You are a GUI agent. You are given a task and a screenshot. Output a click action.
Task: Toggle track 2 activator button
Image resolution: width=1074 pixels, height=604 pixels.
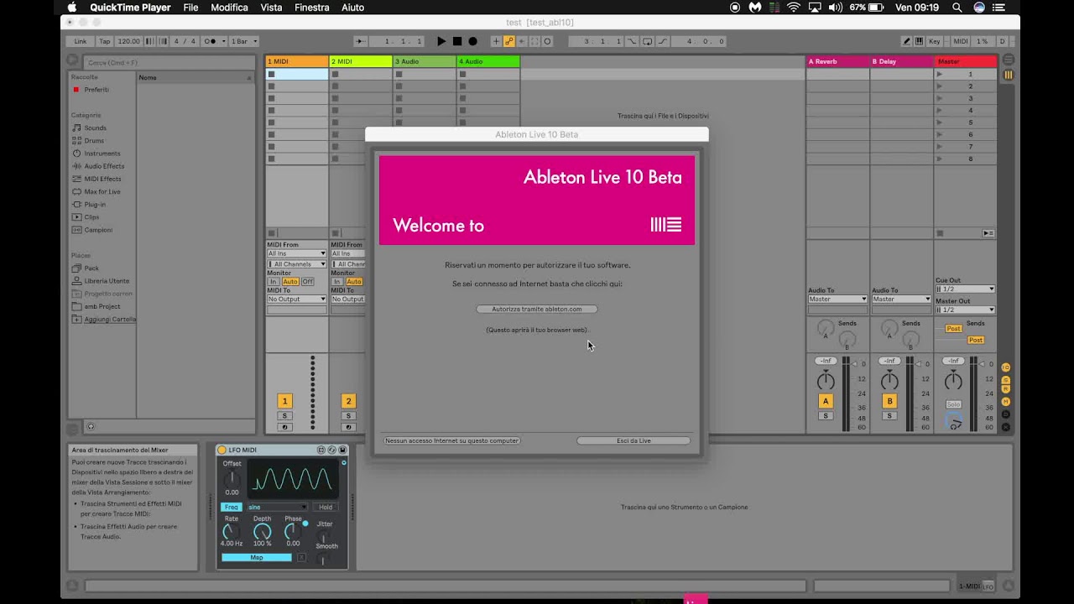click(x=348, y=402)
